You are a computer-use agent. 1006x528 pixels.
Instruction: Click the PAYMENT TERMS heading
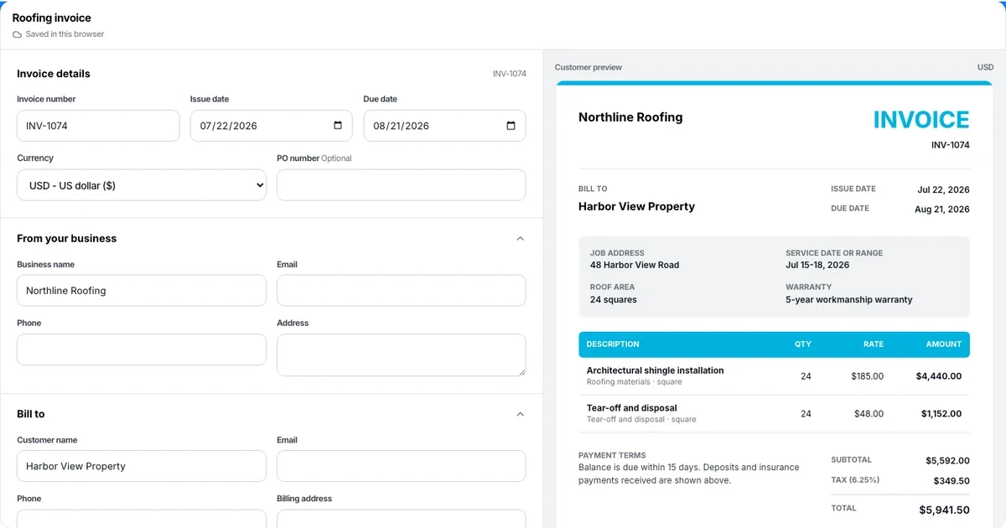(x=612, y=456)
